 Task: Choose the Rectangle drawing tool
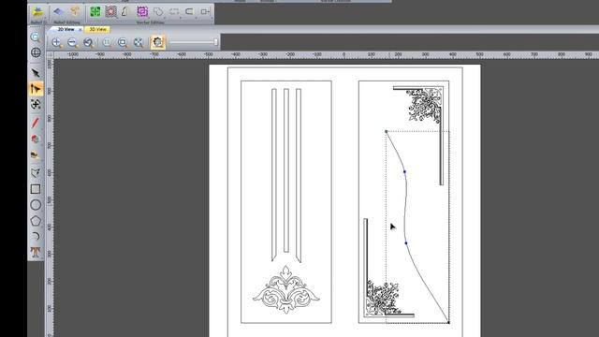(36, 189)
